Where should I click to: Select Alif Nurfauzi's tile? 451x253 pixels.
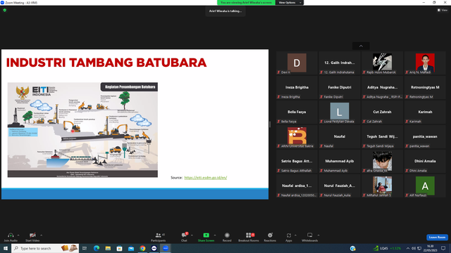click(425, 186)
